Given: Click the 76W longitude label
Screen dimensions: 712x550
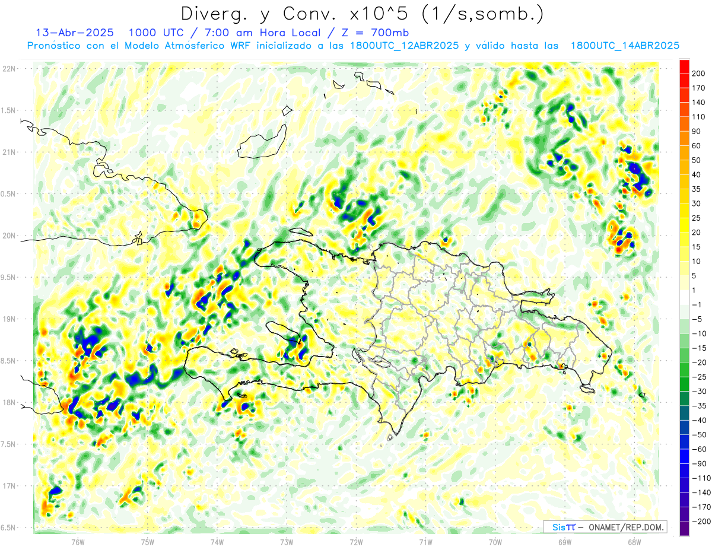Looking at the screenshot, I should tap(78, 542).
